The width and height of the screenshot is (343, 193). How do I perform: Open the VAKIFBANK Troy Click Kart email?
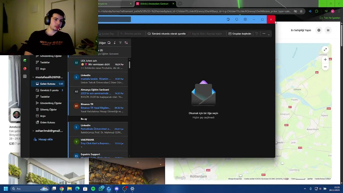coord(98,143)
